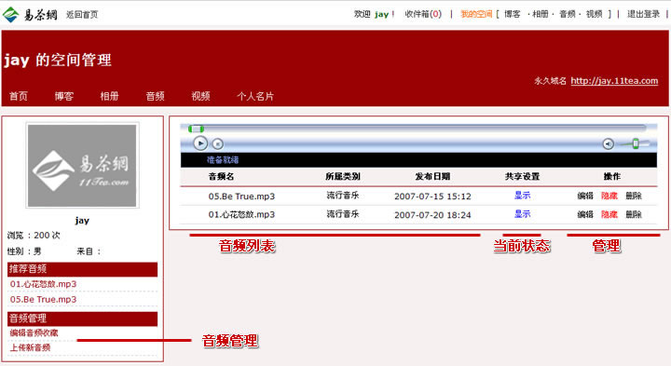Click 删除 for 01.心花怒放.mp3
The width and height of the screenshot is (671, 366).
[x=634, y=214]
